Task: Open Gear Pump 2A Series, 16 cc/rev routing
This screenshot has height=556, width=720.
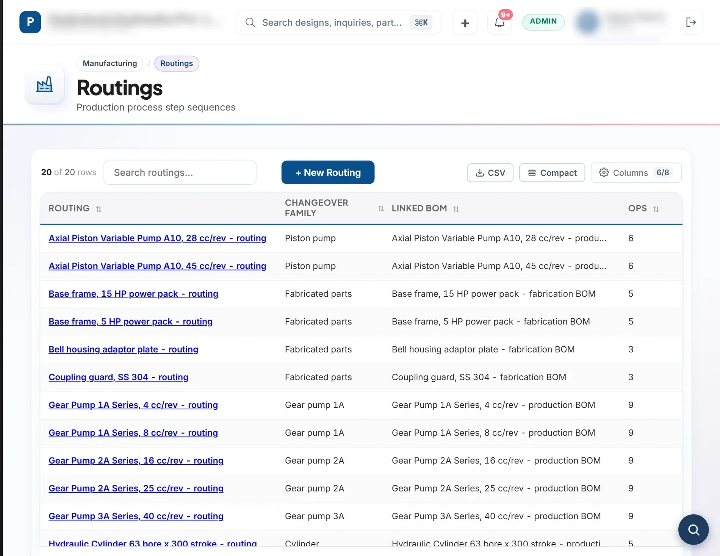Action: [136, 460]
